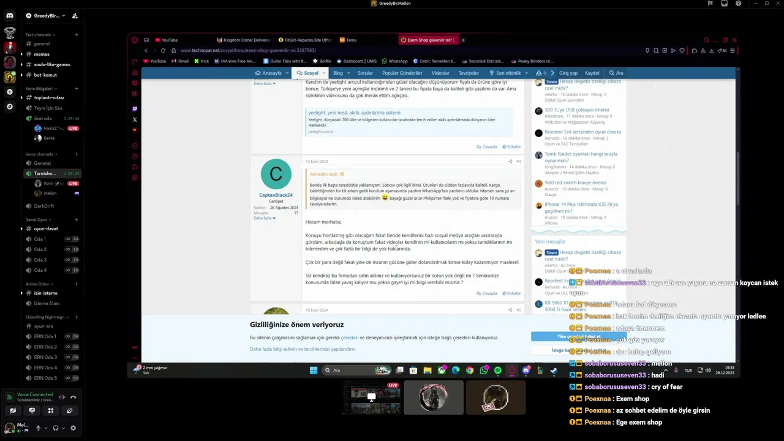Create channel in Text channels category
This screenshot has width=784, height=441.
[x=77, y=35]
